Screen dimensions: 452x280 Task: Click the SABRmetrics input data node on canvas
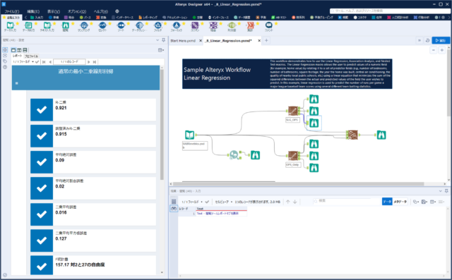tap(190, 135)
